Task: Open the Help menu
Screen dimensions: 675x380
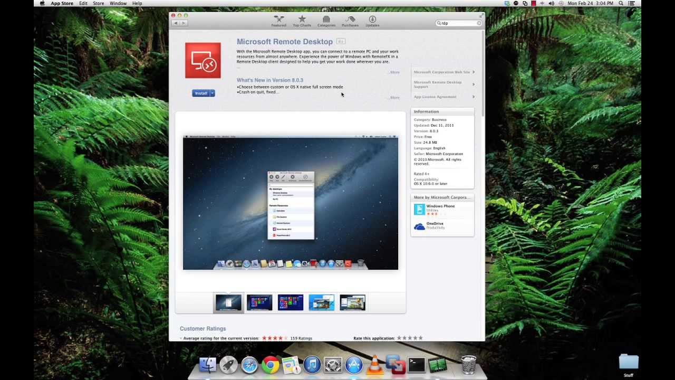Action: tap(137, 3)
